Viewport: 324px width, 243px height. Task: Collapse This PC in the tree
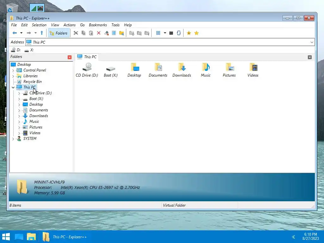point(13,88)
